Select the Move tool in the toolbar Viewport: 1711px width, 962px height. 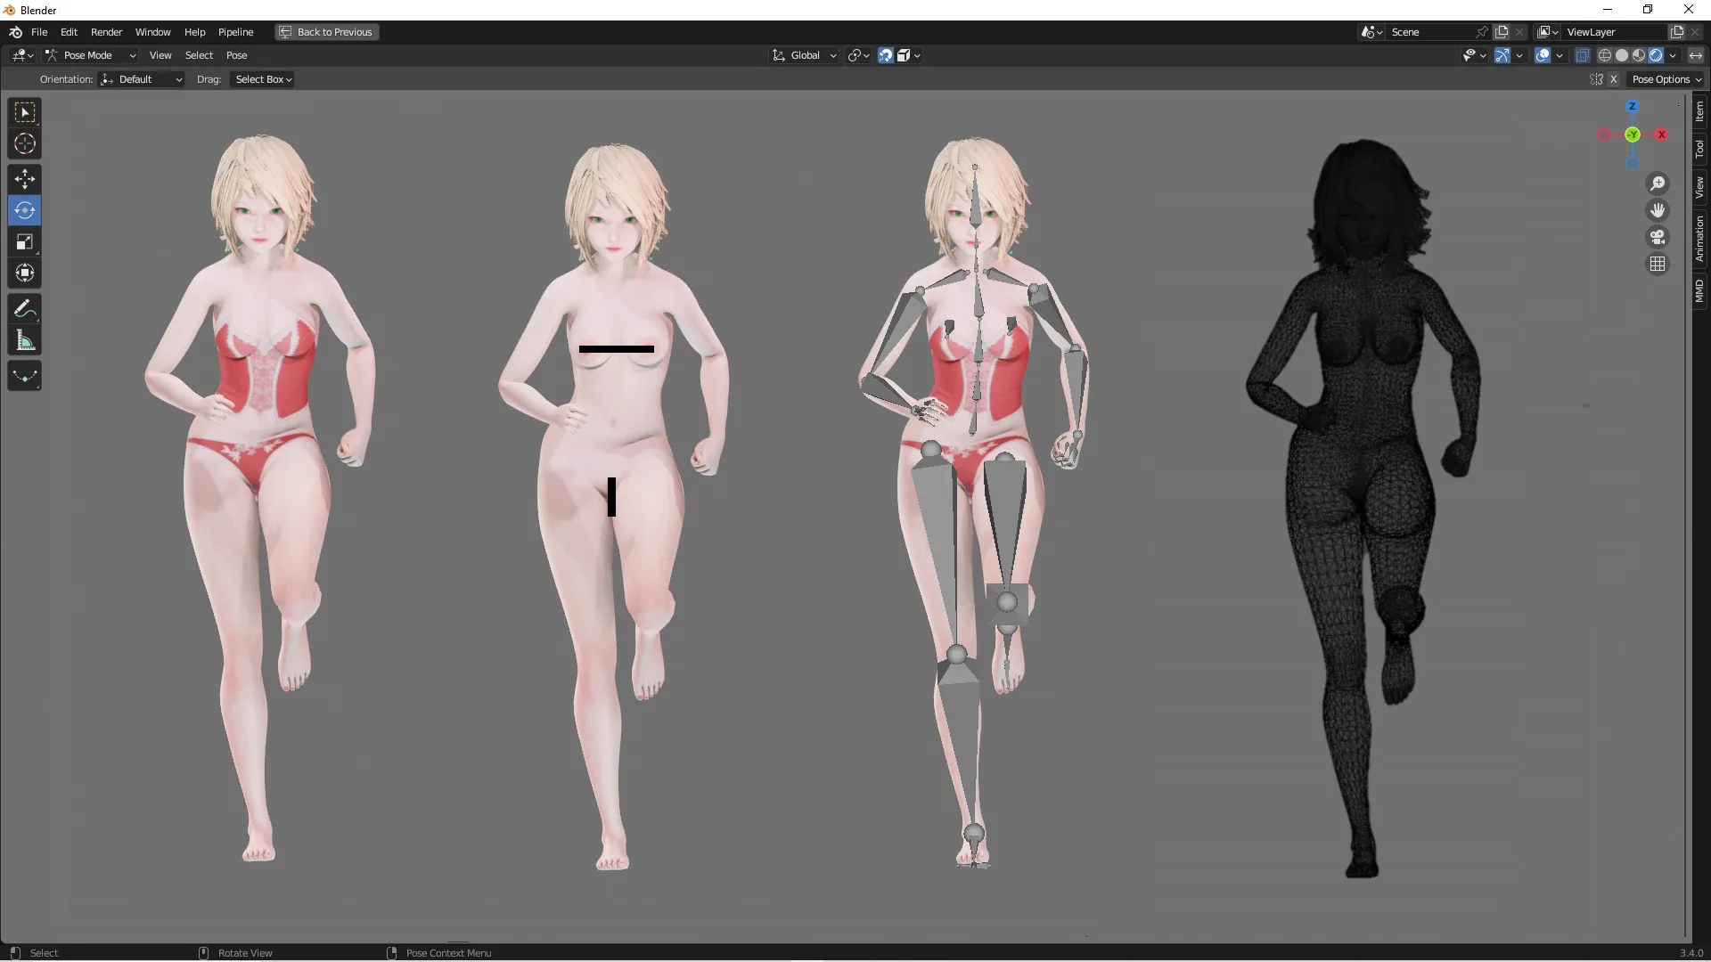24,178
